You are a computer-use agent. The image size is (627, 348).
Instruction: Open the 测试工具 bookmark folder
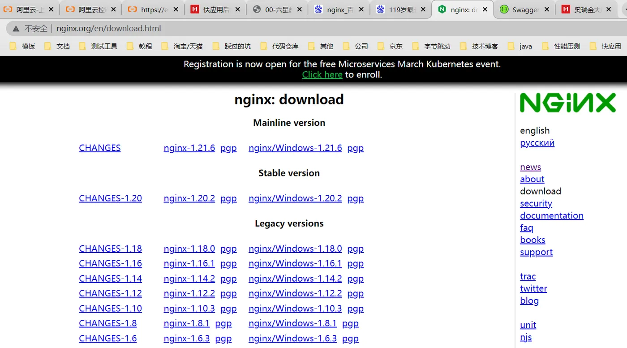(x=98, y=46)
